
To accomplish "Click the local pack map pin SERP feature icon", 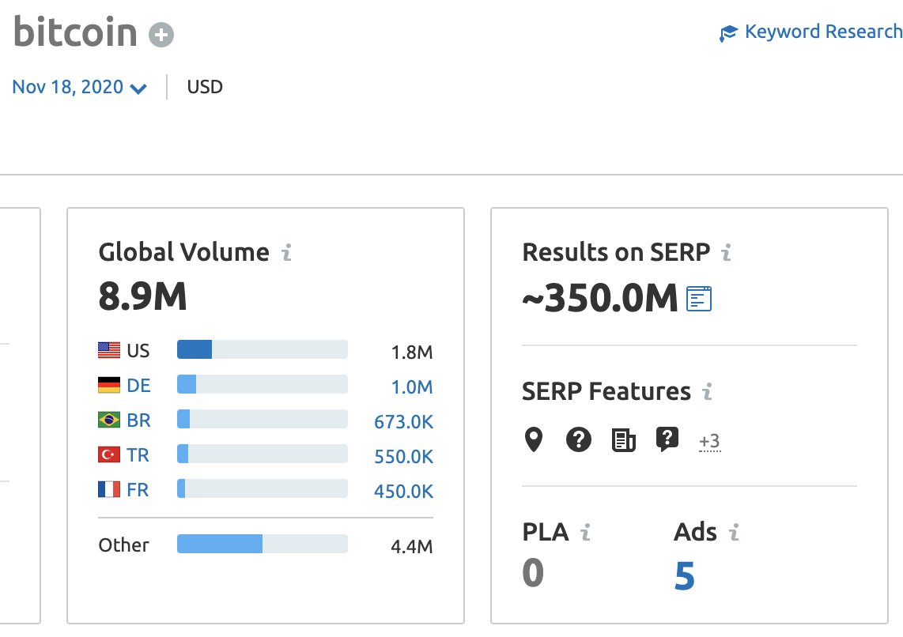I will point(534,440).
